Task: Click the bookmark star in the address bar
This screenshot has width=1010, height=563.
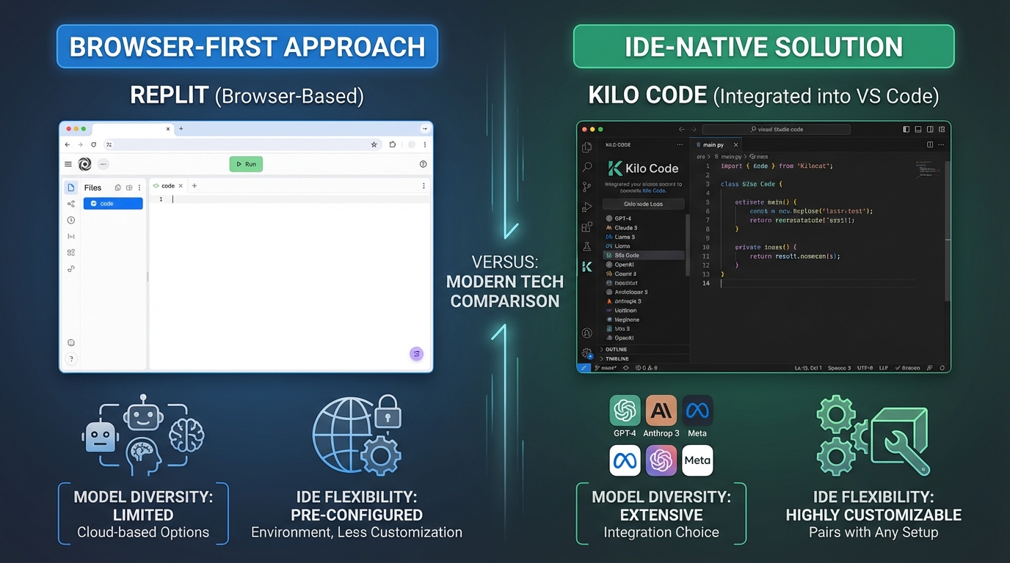Action: pyautogui.click(x=374, y=144)
